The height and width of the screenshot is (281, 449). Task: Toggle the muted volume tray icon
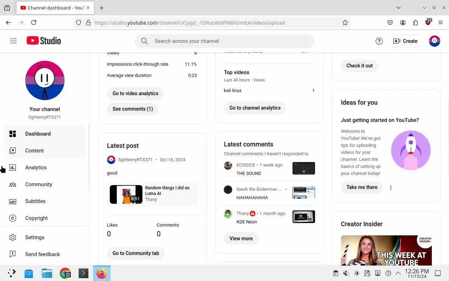coord(346,273)
